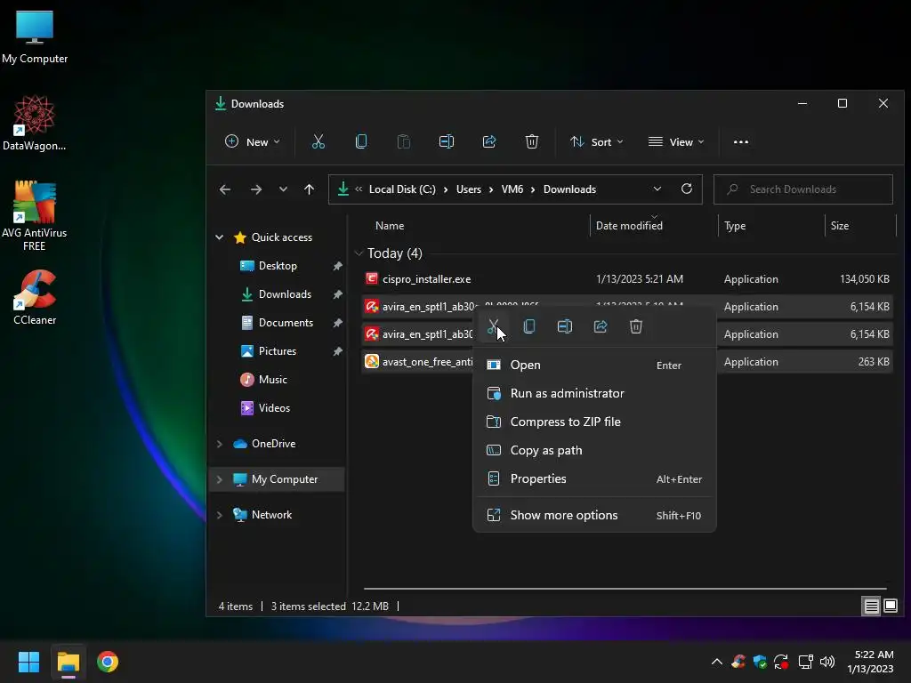Expand the address bar history dropdown
The image size is (911, 683).
click(x=657, y=189)
